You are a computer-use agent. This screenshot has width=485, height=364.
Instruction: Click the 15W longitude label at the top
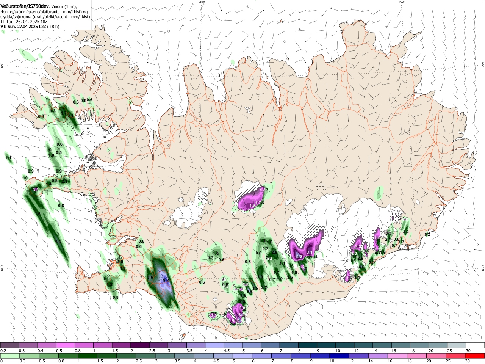click(401, 2)
